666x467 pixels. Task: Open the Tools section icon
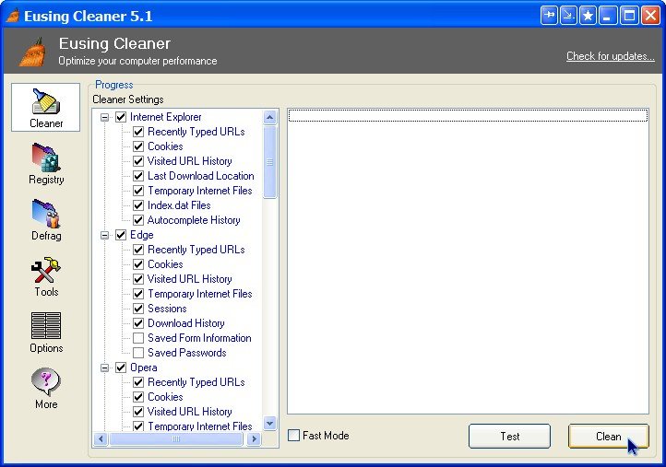pyautogui.click(x=46, y=270)
